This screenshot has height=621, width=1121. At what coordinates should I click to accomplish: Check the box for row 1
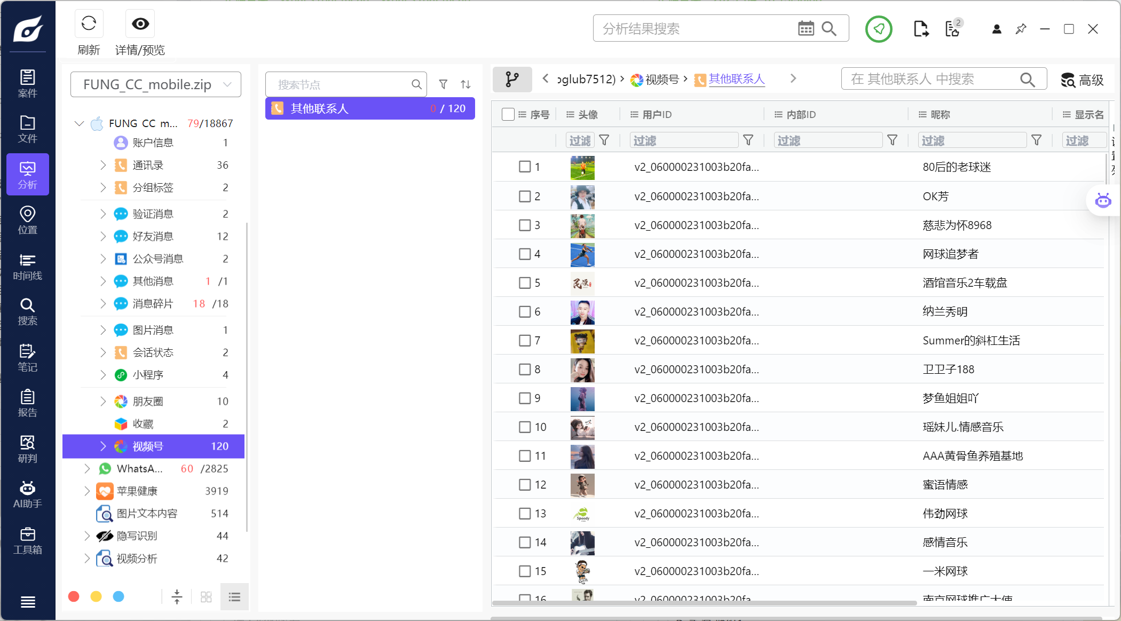[x=525, y=167]
